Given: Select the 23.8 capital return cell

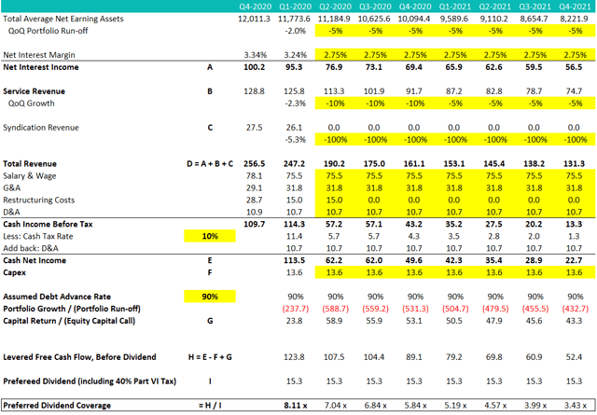Looking at the screenshot, I should pos(294,321).
